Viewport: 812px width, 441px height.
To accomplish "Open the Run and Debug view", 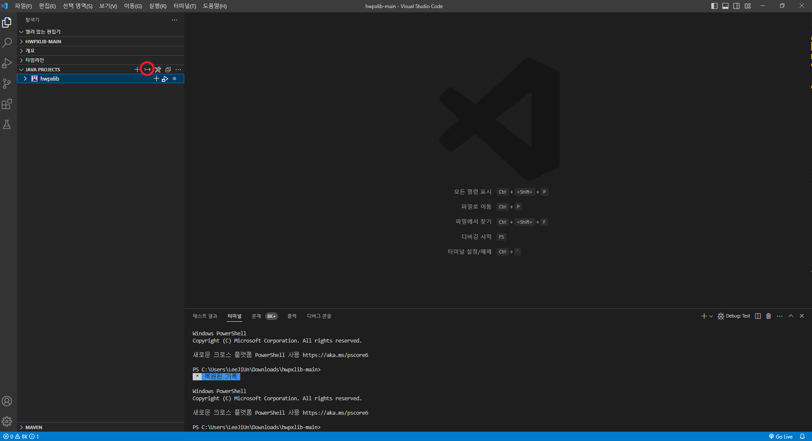I will pos(7,63).
